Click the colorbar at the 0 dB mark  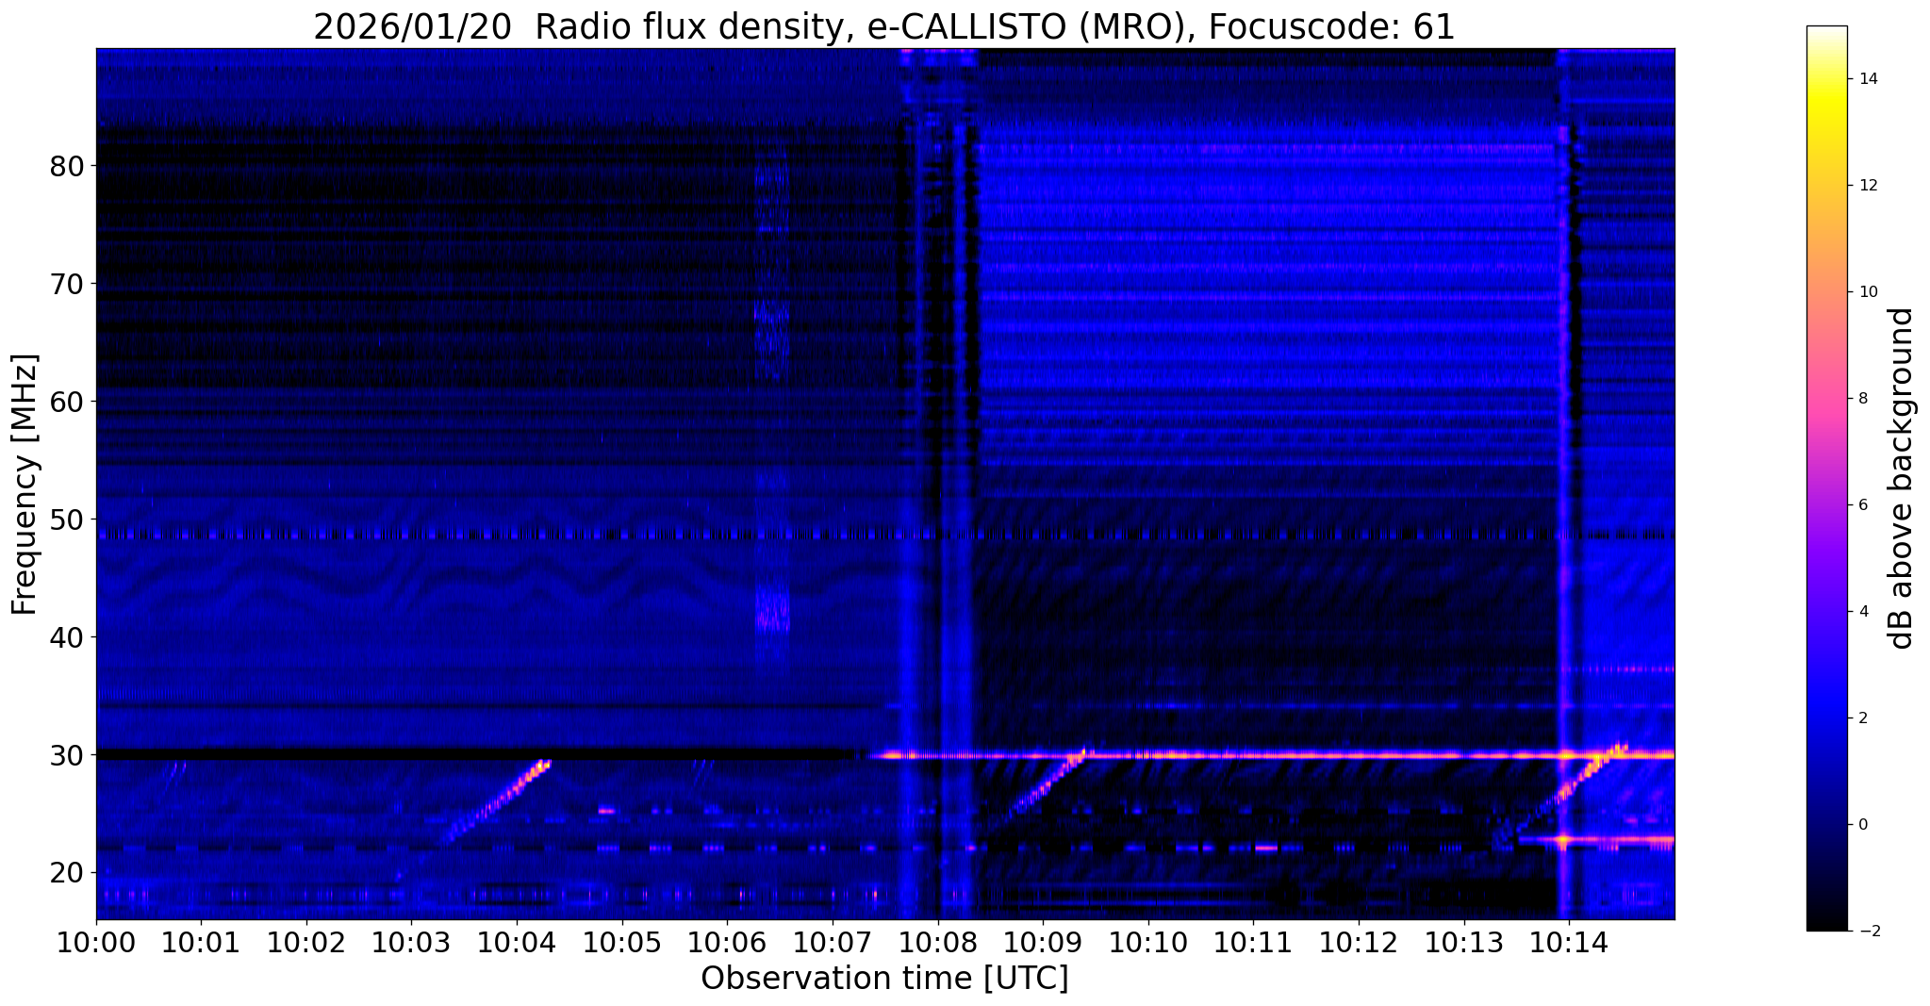pos(1826,824)
